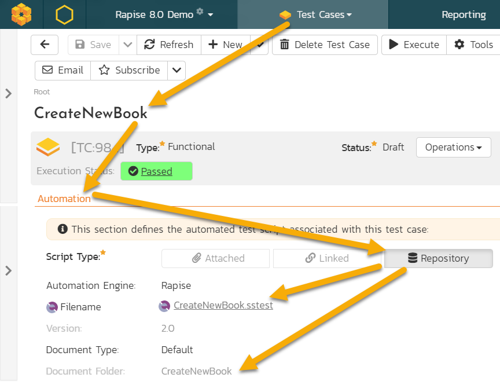The width and height of the screenshot is (500, 385).
Task: Click the Refresh button label
Action: click(x=177, y=45)
